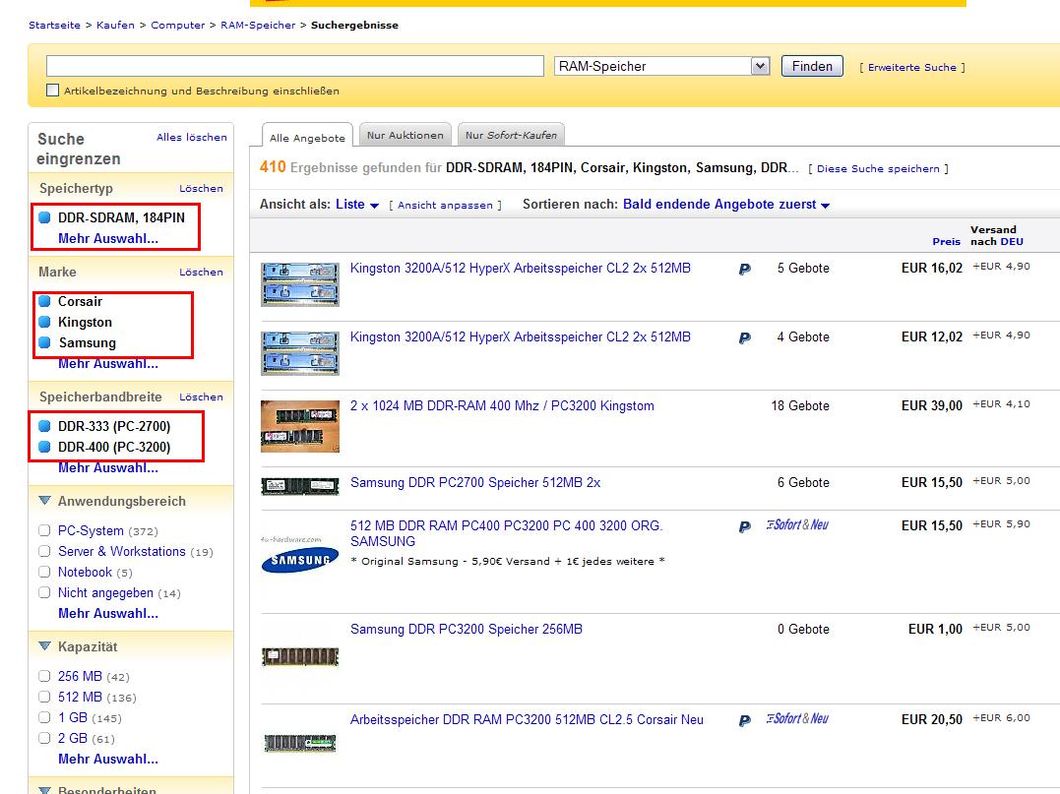
Task: Open thumbnail of Samsung DDR PC3200 256MB listing
Action: (x=300, y=656)
